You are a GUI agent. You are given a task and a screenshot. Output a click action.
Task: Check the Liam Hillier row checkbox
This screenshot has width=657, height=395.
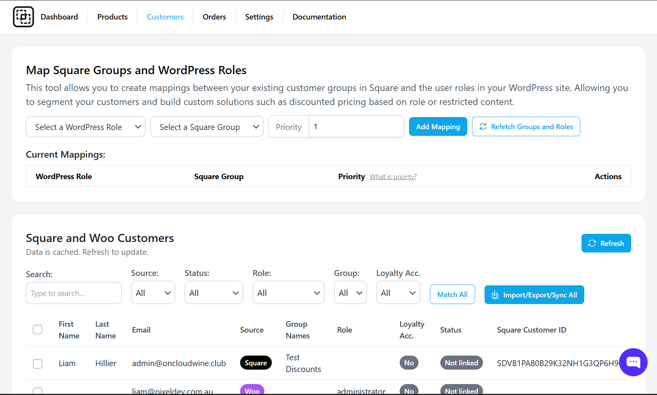click(38, 364)
